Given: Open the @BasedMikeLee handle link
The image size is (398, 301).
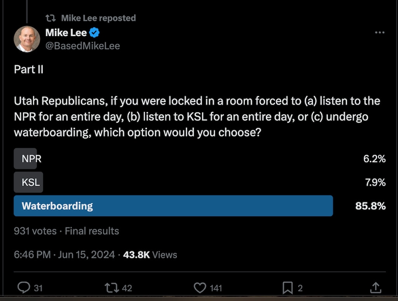Looking at the screenshot, I should coord(82,46).
